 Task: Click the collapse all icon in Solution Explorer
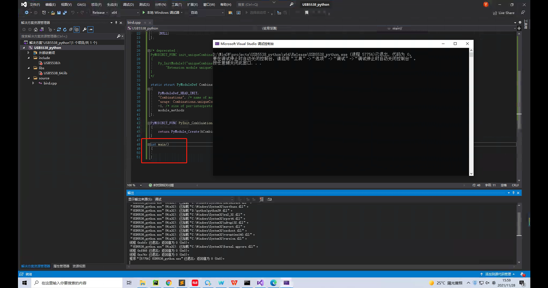(71, 29)
